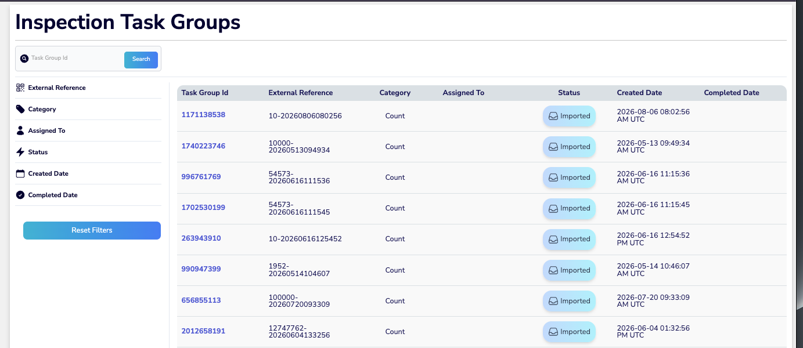This screenshot has height=348, width=803.
Task: Click created date 2026-05-14 10:46:07 AM UTC
Action: pyautogui.click(x=653, y=269)
